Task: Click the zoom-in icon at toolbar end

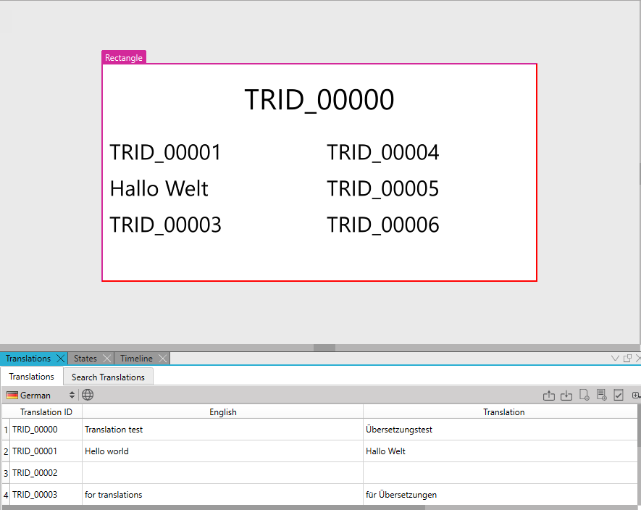Action: coord(636,396)
